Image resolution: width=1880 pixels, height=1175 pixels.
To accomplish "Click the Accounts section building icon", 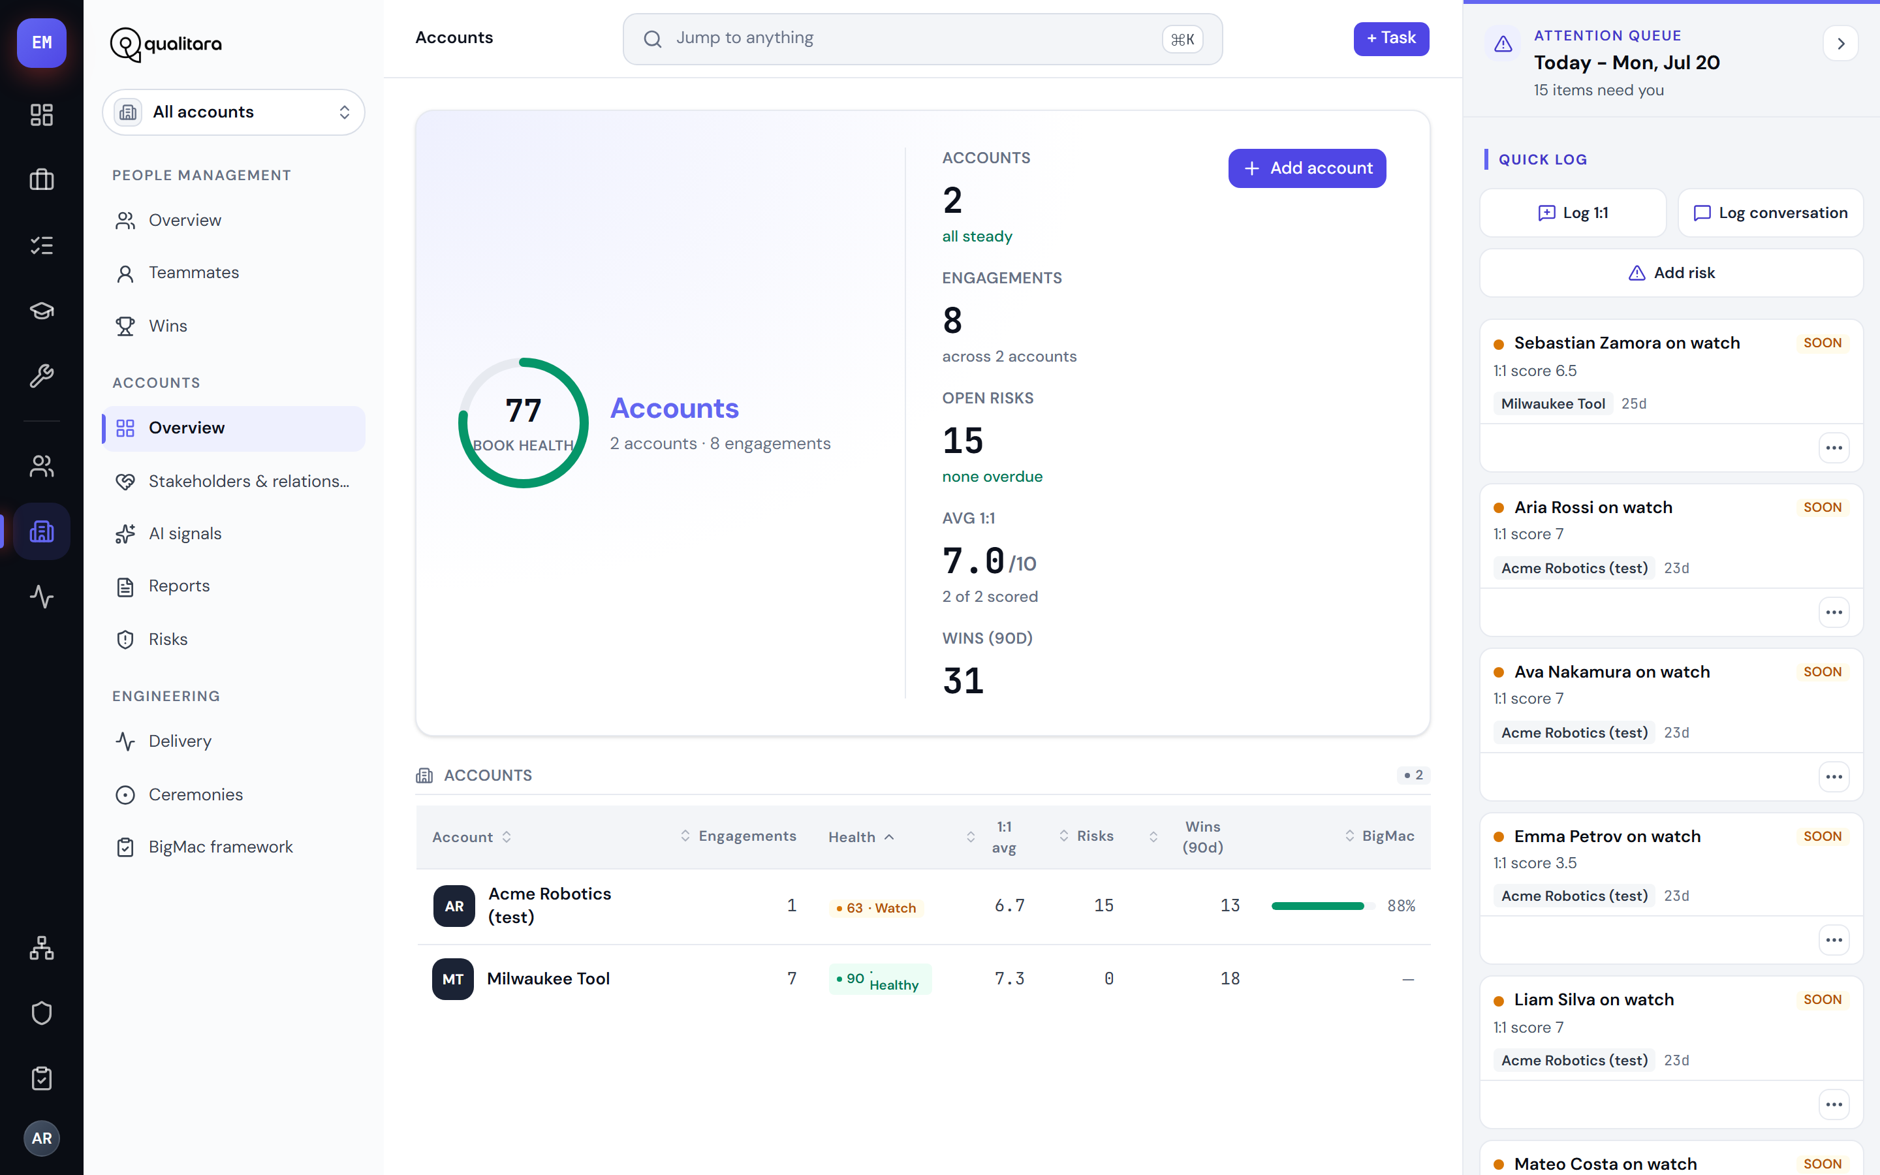I will tap(424, 775).
